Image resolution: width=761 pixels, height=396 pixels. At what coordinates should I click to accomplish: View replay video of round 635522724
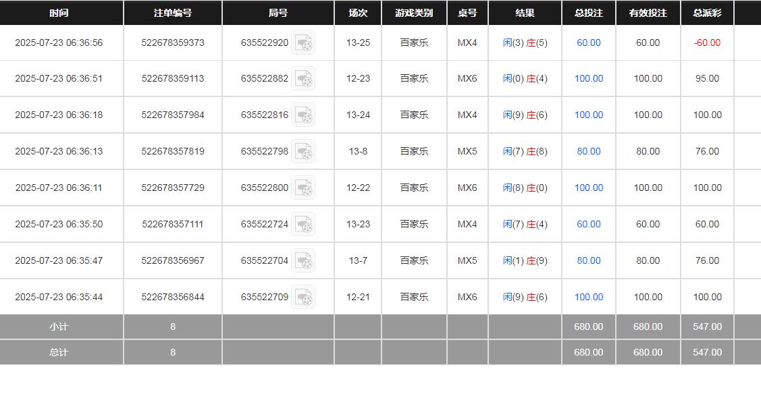coord(303,225)
